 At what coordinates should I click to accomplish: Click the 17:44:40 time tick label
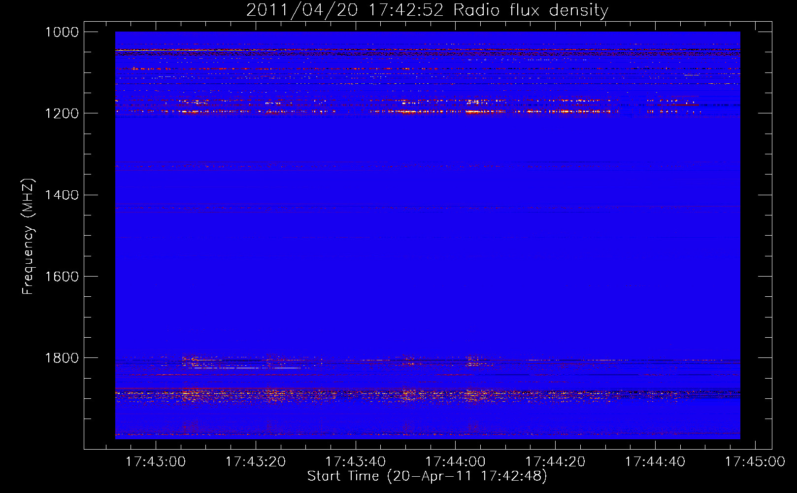[655, 461]
